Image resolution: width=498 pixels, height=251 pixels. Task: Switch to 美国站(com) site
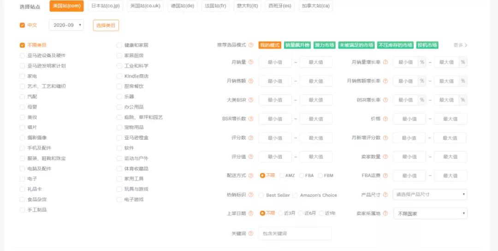pyautogui.click(x=67, y=6)
